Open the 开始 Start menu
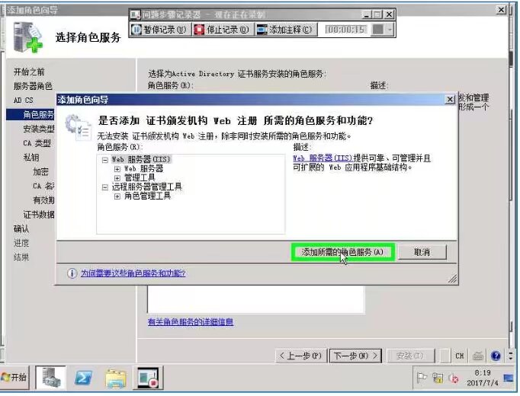The width and height of the screenshot is (520, 396). (x=14, y=377)
